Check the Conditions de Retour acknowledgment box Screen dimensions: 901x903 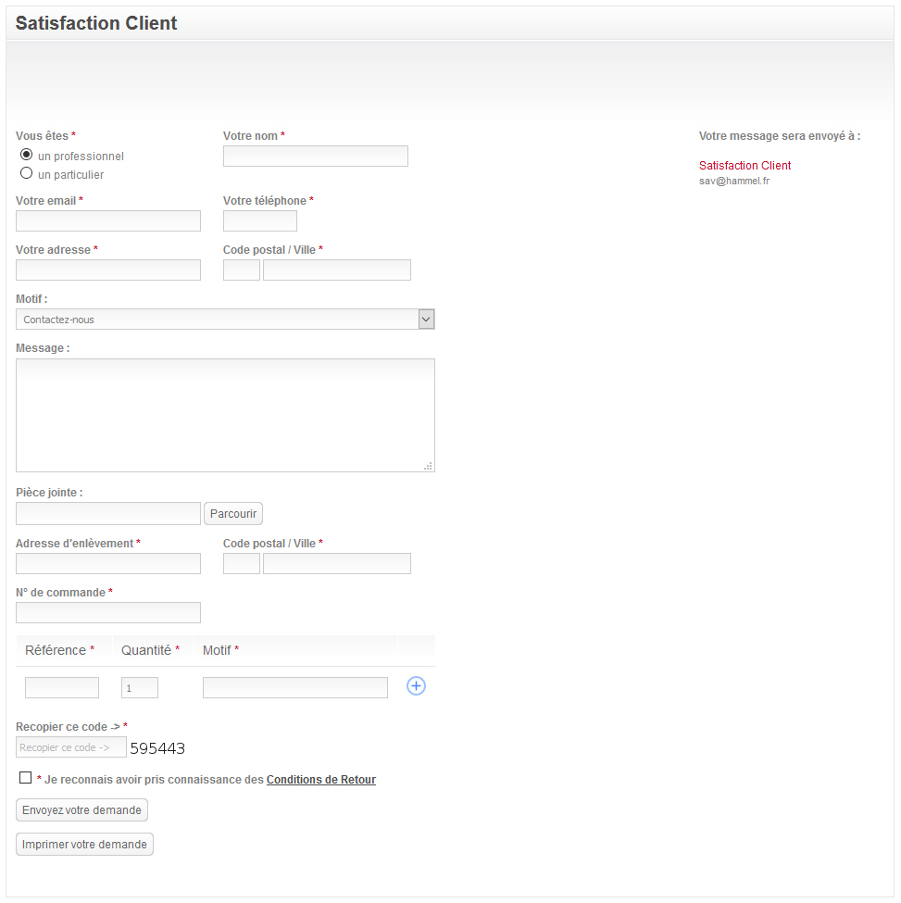click(x=25, y=778)
